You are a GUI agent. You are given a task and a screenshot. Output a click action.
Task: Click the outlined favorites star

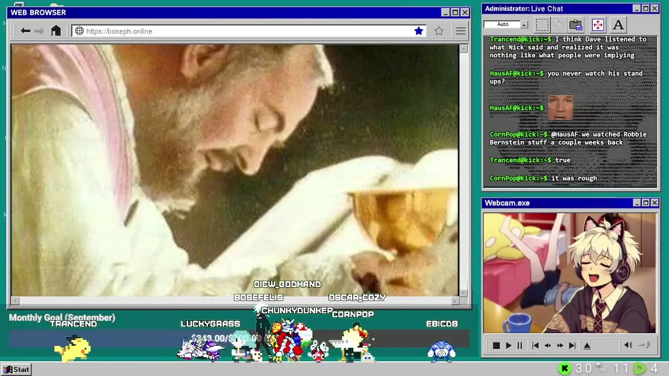coord(439,31)
